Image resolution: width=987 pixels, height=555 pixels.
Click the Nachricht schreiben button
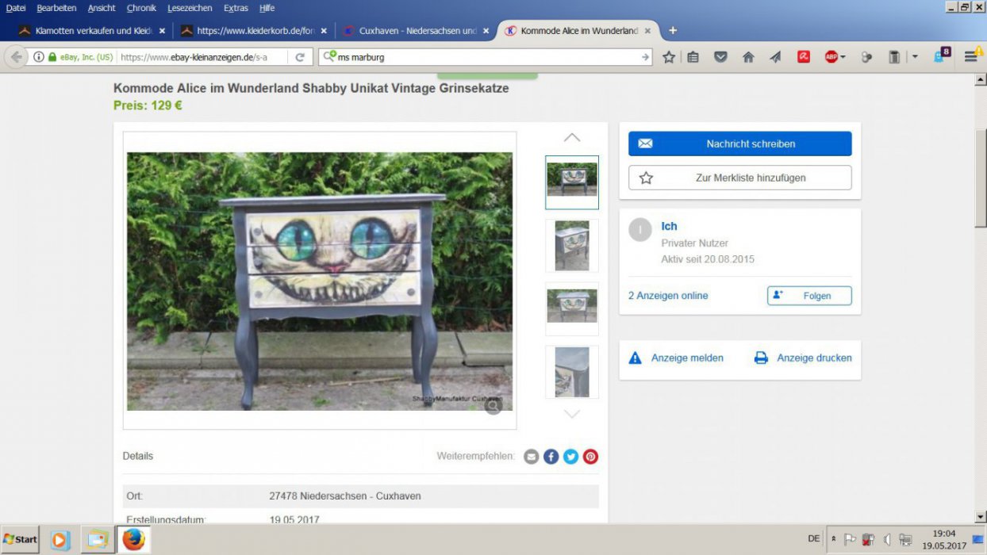tap(739, 144)
